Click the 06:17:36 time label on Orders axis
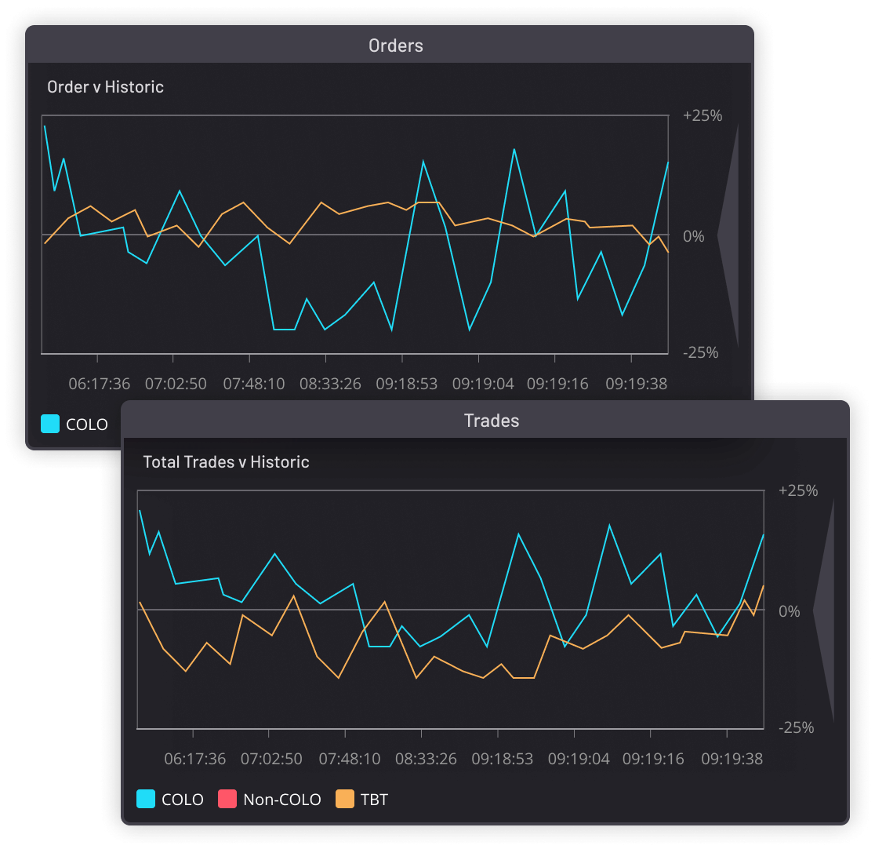The width and height of the screenshot is (875, 860). coord(100,384)
